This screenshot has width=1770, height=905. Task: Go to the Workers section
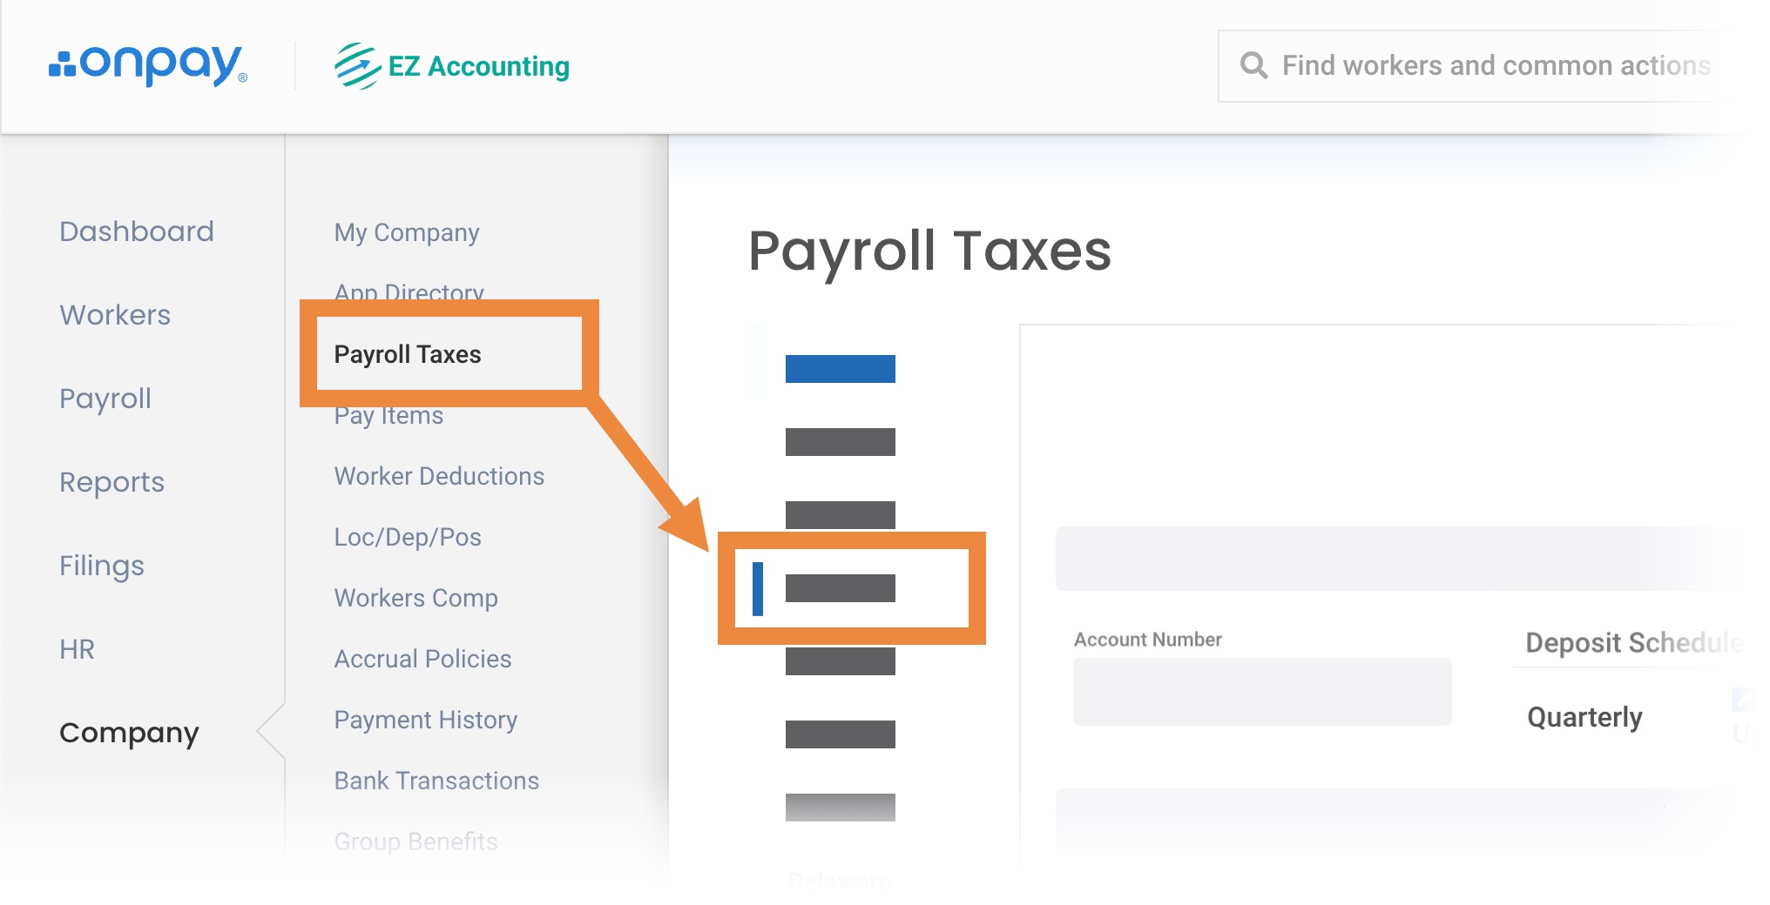(115, 315)
